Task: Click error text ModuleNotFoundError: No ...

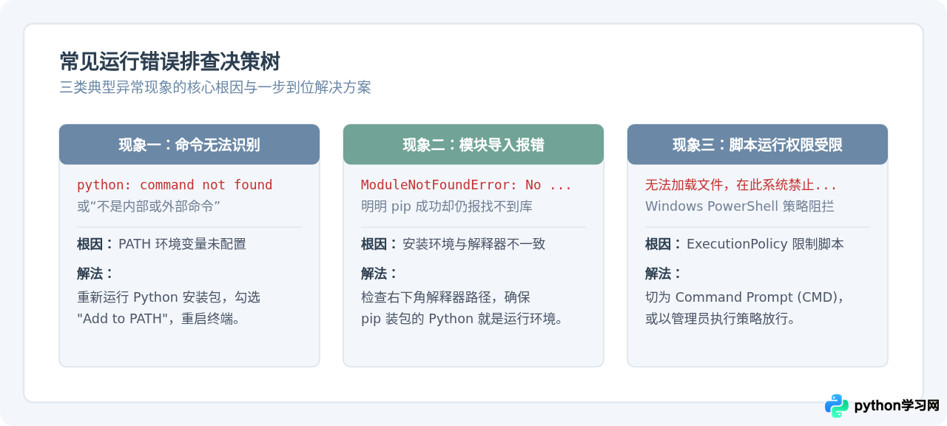Action: tap(466, 185)
